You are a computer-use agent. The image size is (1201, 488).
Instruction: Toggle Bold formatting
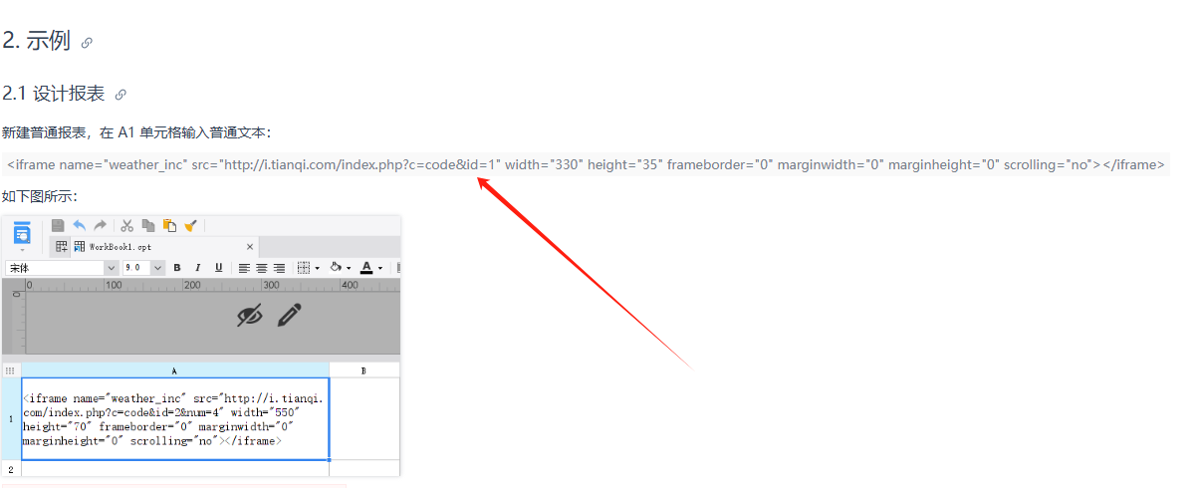coord(177,268)
